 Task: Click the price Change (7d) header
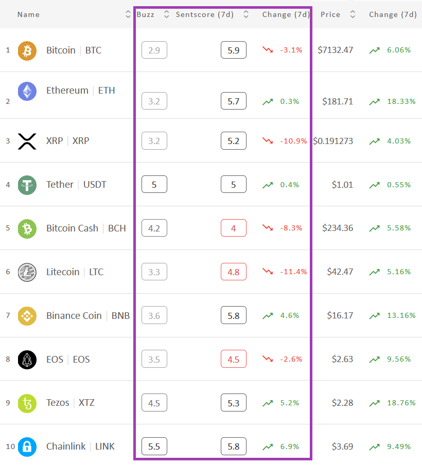[393, 14]
